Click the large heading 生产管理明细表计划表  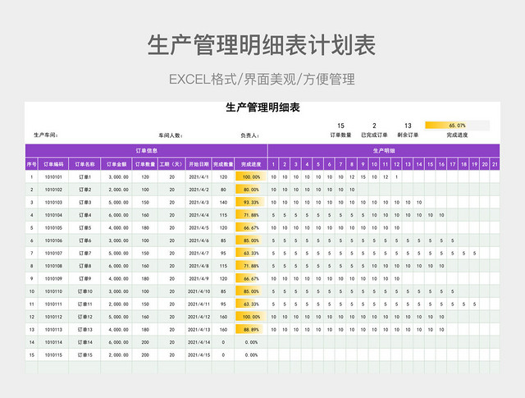(x=262, y=45)
